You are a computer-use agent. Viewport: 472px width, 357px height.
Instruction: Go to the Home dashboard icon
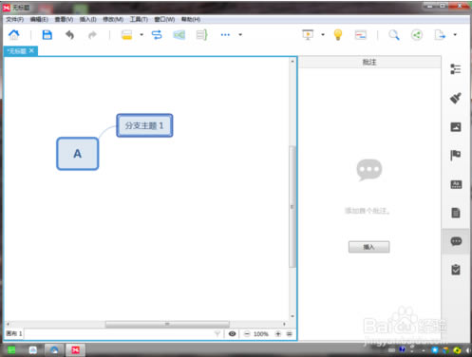pos(14,34)
